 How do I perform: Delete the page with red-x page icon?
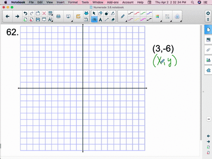click(31, 19)
